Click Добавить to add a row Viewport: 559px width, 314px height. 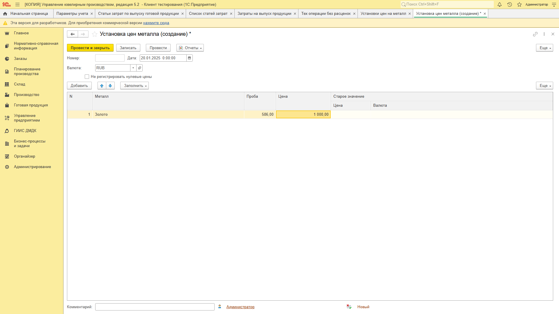[x=79, y=86]
